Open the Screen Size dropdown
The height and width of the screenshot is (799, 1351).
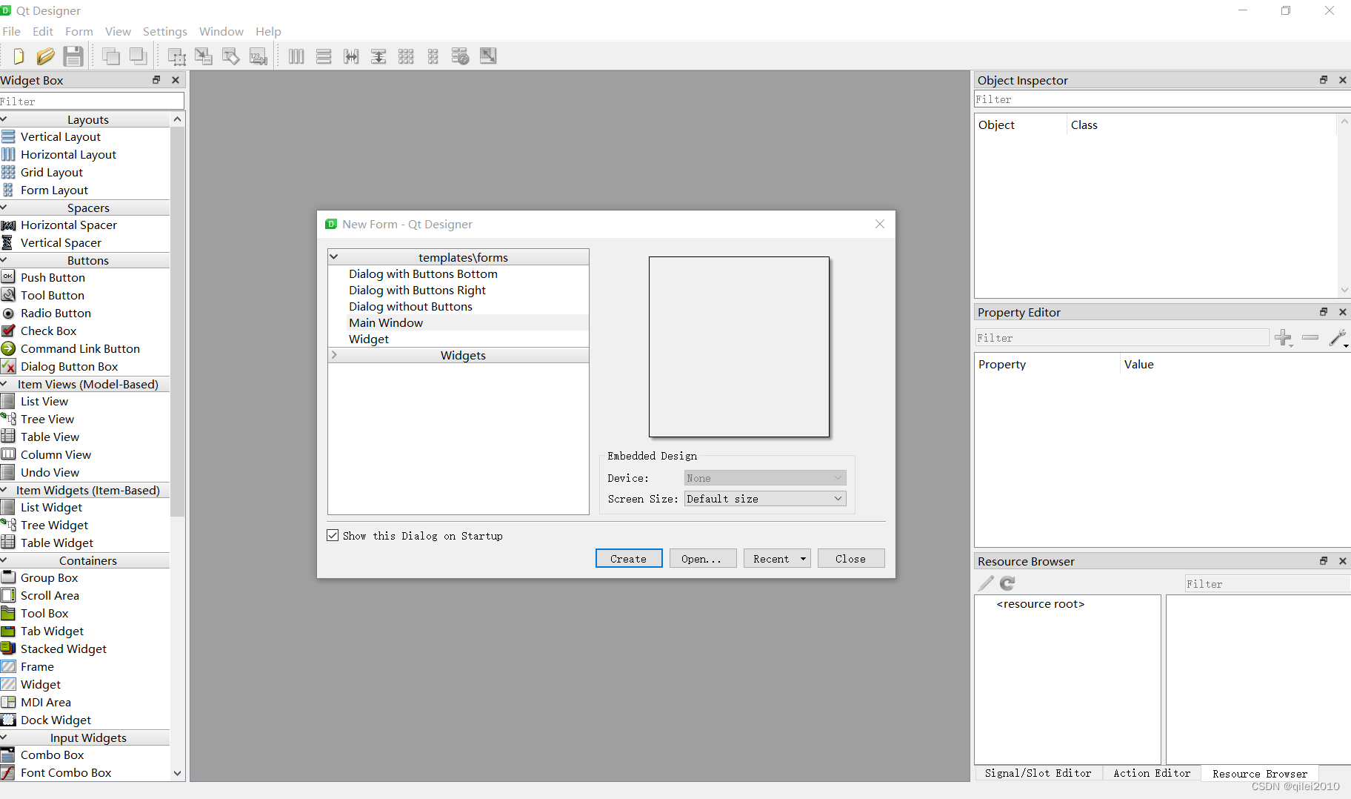tap(765, 499)
